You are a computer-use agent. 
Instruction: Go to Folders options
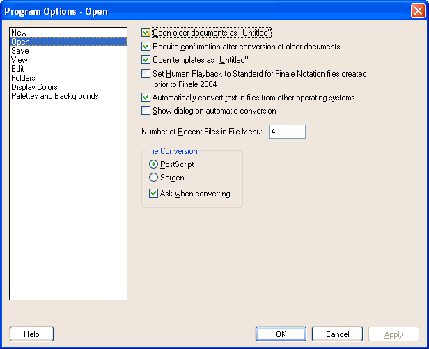[x=68, y=78]
